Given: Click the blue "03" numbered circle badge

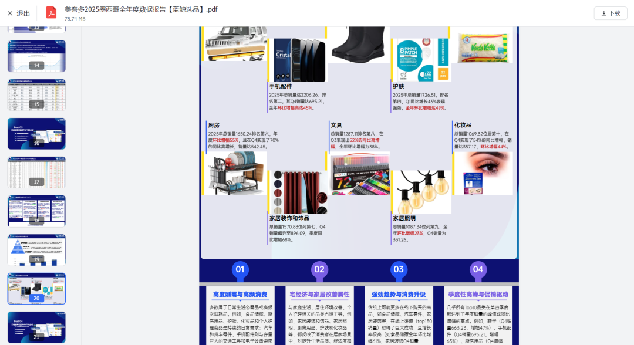Looking at the screenshot, I should point(399,269).
